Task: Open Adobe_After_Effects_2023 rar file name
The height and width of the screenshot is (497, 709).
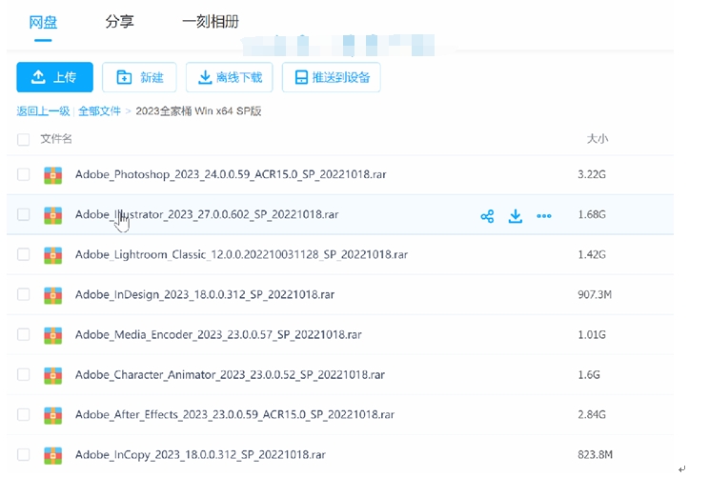Action: (x=234, y=414)
